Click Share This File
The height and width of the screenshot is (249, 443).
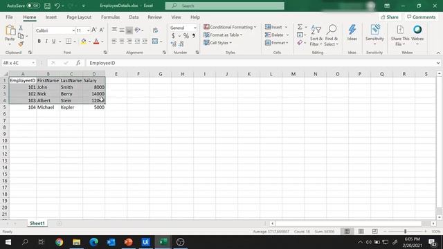coord(400,35)
